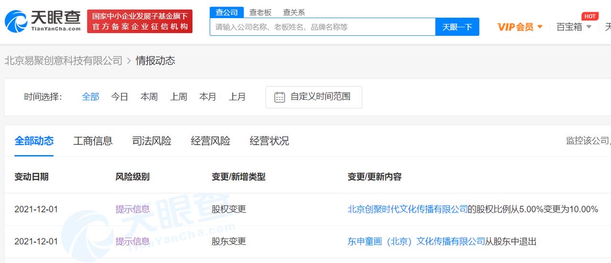Go to 北京易聚创意科技有限公司 breadcrumb
The image size is (611, 263).
tap(63, 61)
